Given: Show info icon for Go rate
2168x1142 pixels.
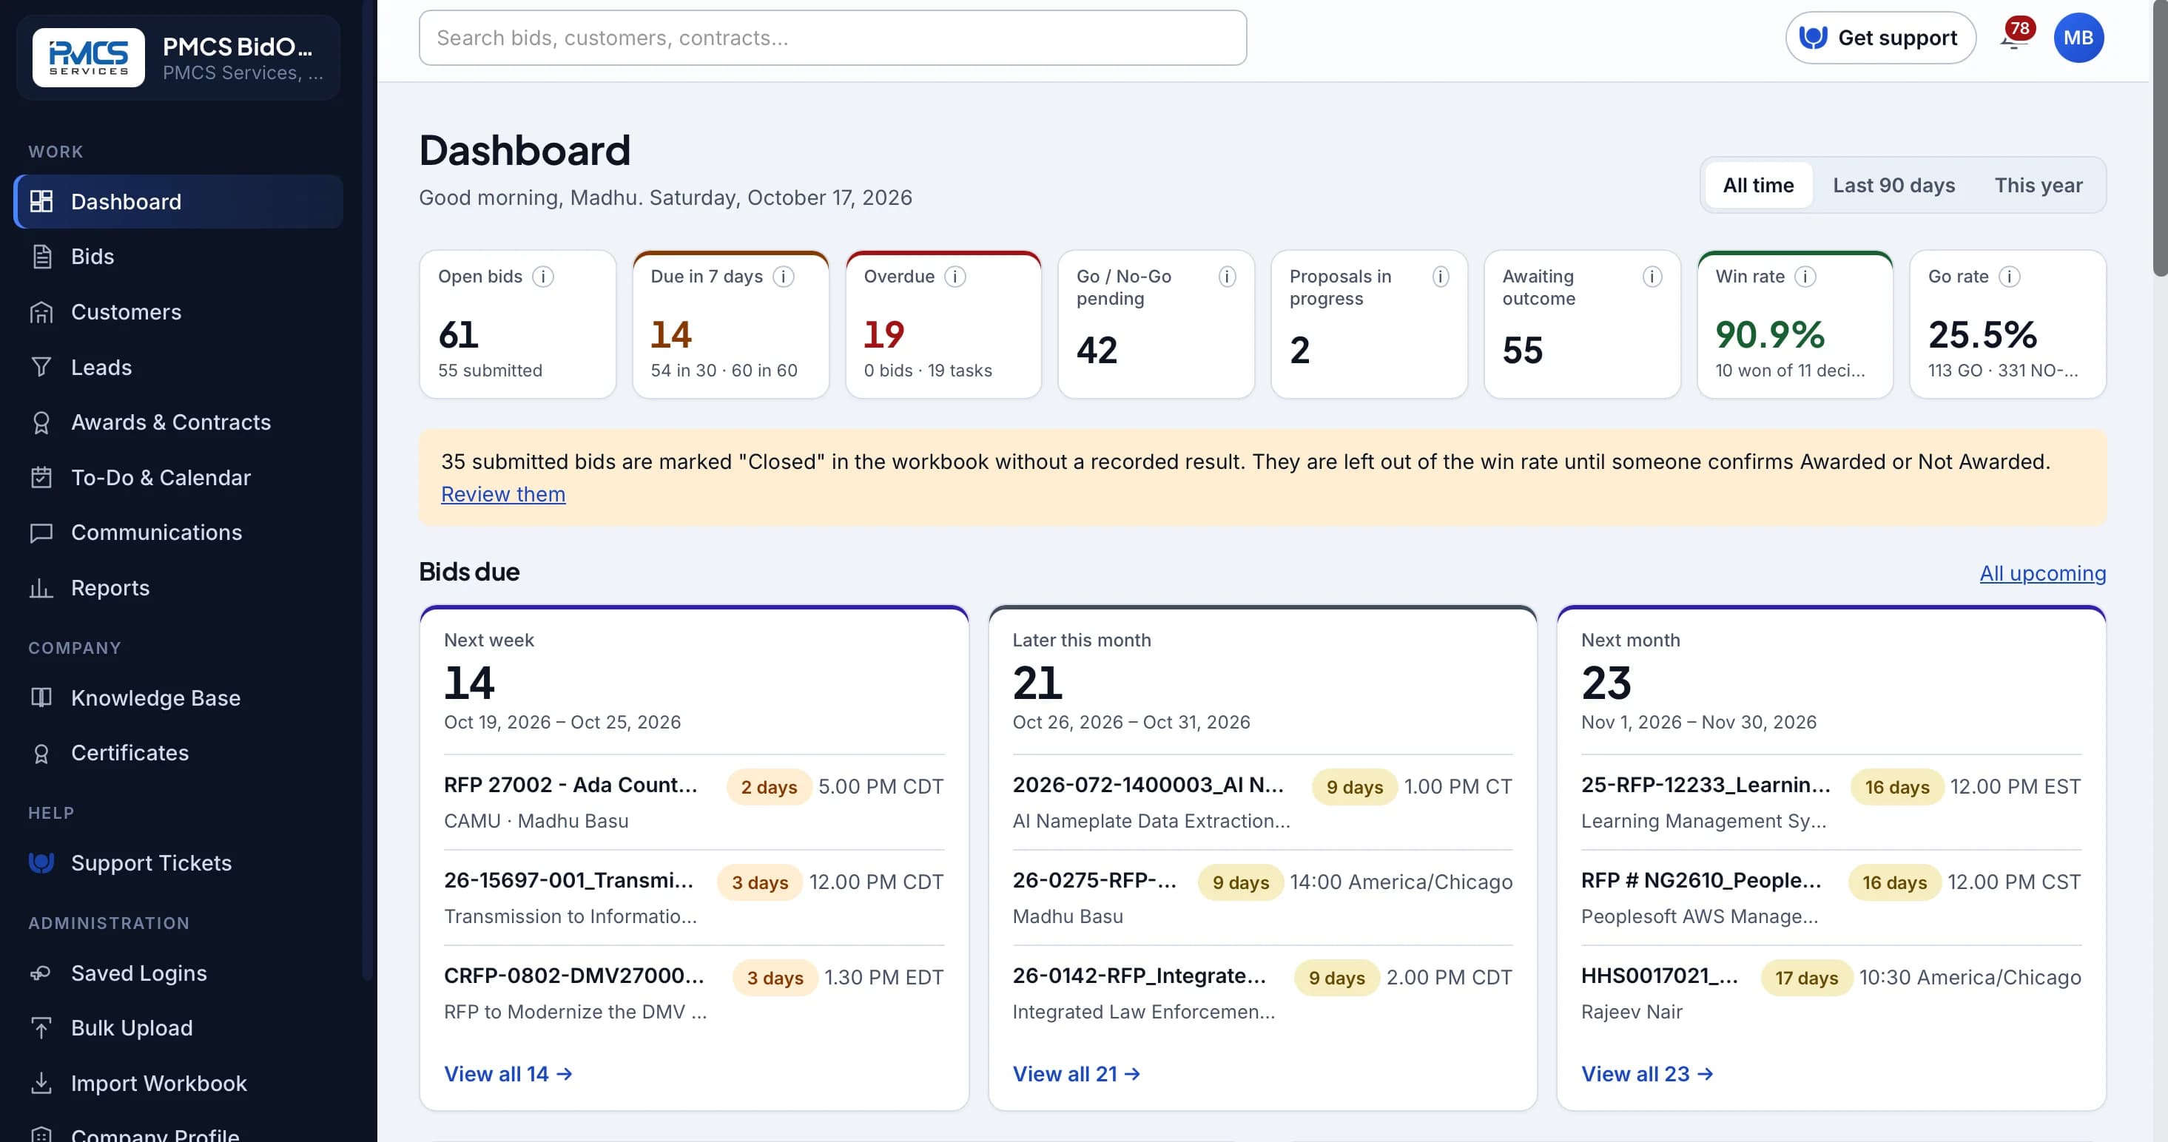Looking at the screenshot, I should click(x=2010, y=277).
